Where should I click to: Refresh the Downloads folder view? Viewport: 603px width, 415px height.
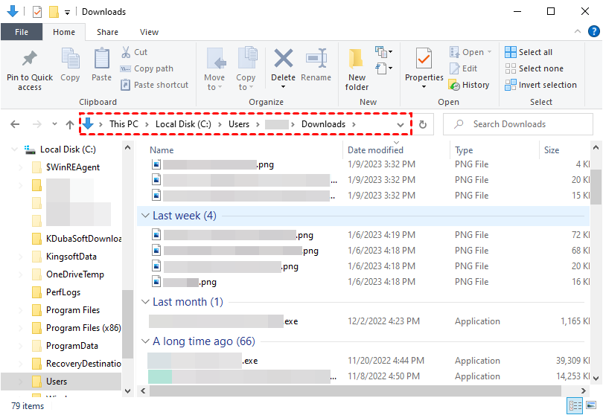point(423,124)
